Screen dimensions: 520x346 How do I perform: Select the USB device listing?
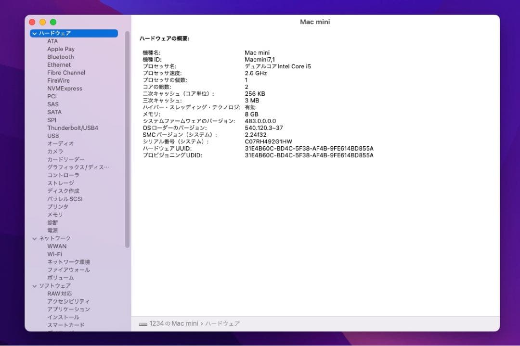point(53,136)
